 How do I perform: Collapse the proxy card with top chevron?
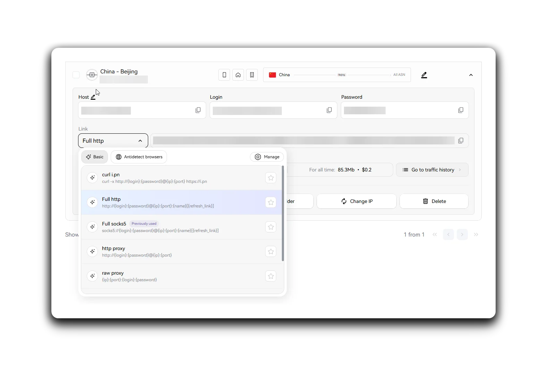coord(471,75)
